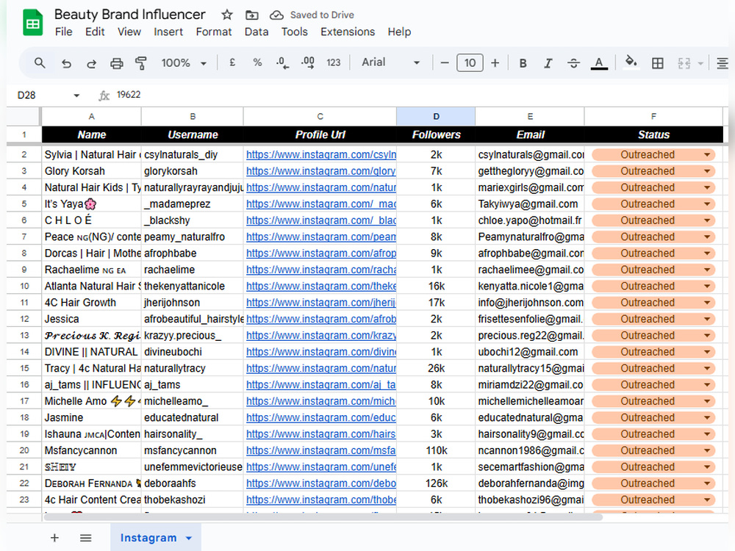The image size is (735, 551).
Task: Open the Help menu
Action: (x=399, y=32)
